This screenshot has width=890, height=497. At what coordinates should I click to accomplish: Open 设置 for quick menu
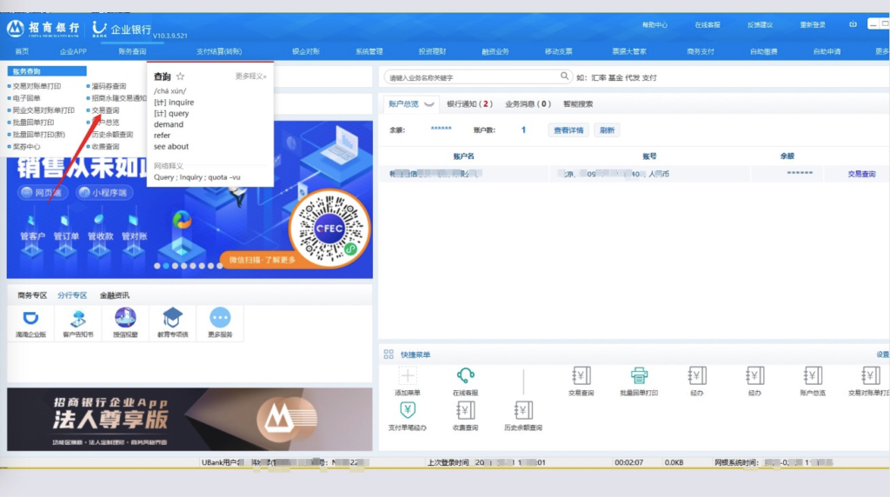883,354
